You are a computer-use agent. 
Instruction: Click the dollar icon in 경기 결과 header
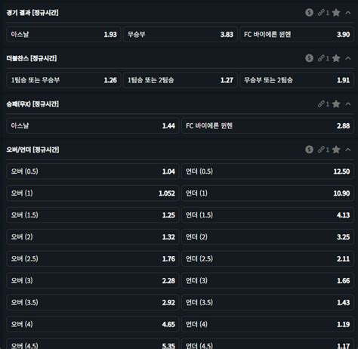point(309,12)
